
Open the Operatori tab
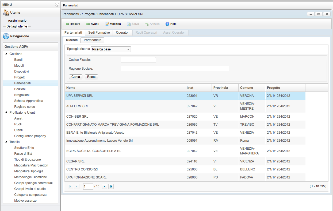(x=123, y=33)
